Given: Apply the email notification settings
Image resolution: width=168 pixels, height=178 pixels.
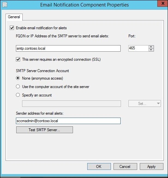Looking at the screenshot, I should (151, 166).
